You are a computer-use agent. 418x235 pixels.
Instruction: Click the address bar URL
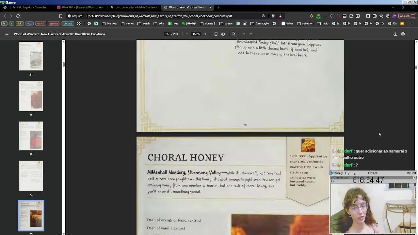159,16
